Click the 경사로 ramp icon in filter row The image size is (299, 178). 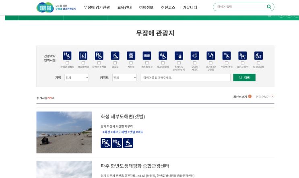115,56
